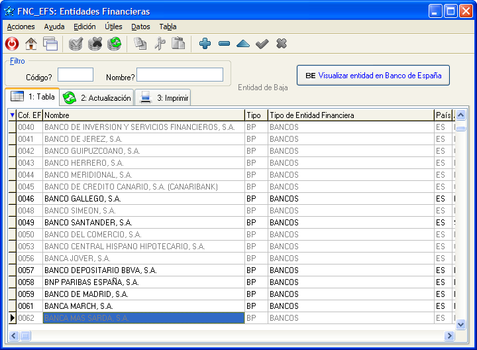
Task: Click the blue up triangle edit icon
Action: (x=243, y=44)
